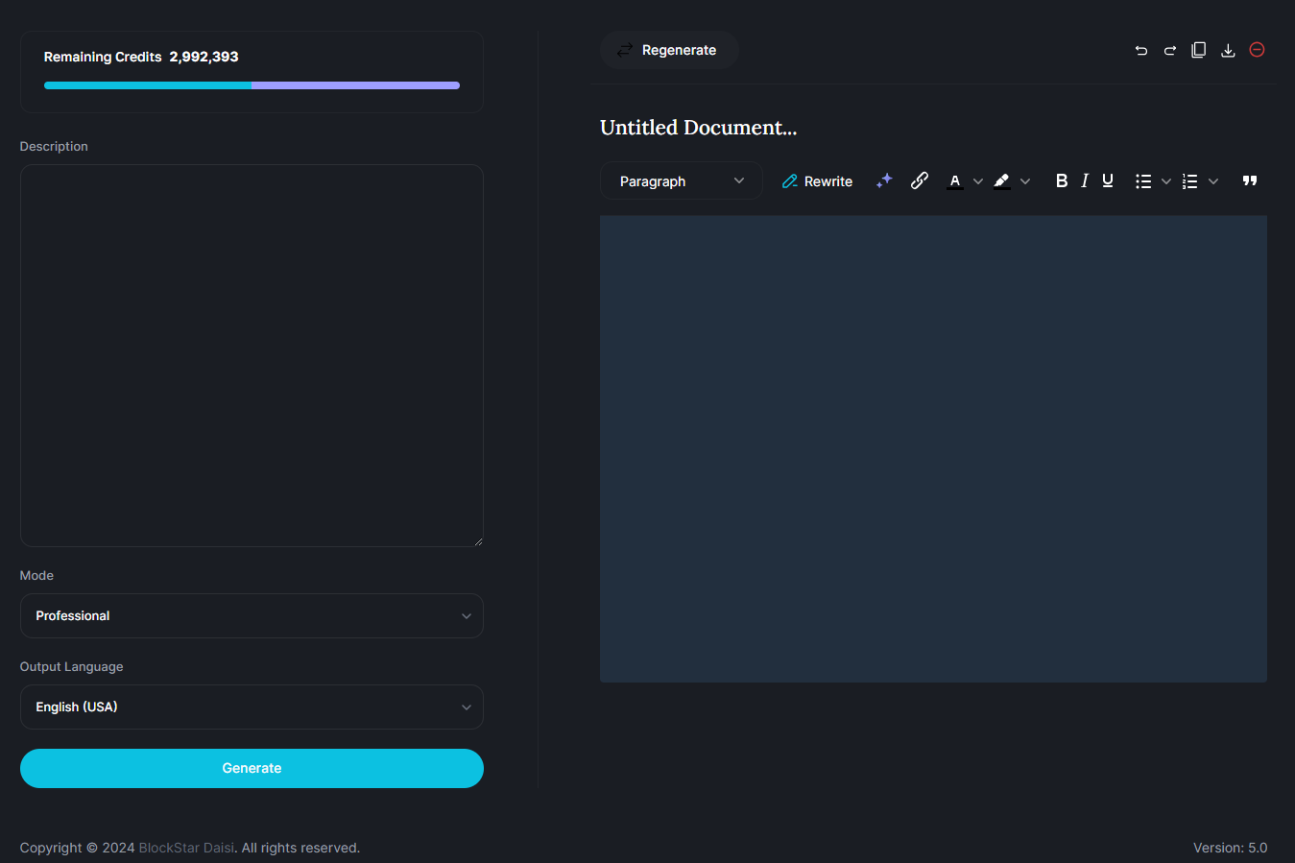Click the Redo icon
Viewport: 1295px width, 863px height.
pyautogui.click(x=1169, y=50)
